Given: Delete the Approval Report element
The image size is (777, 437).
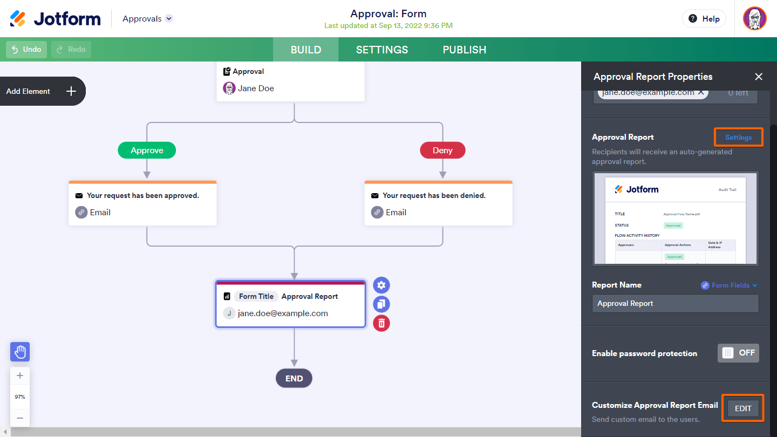Looking at the screenshot, I should click(381, 323).
